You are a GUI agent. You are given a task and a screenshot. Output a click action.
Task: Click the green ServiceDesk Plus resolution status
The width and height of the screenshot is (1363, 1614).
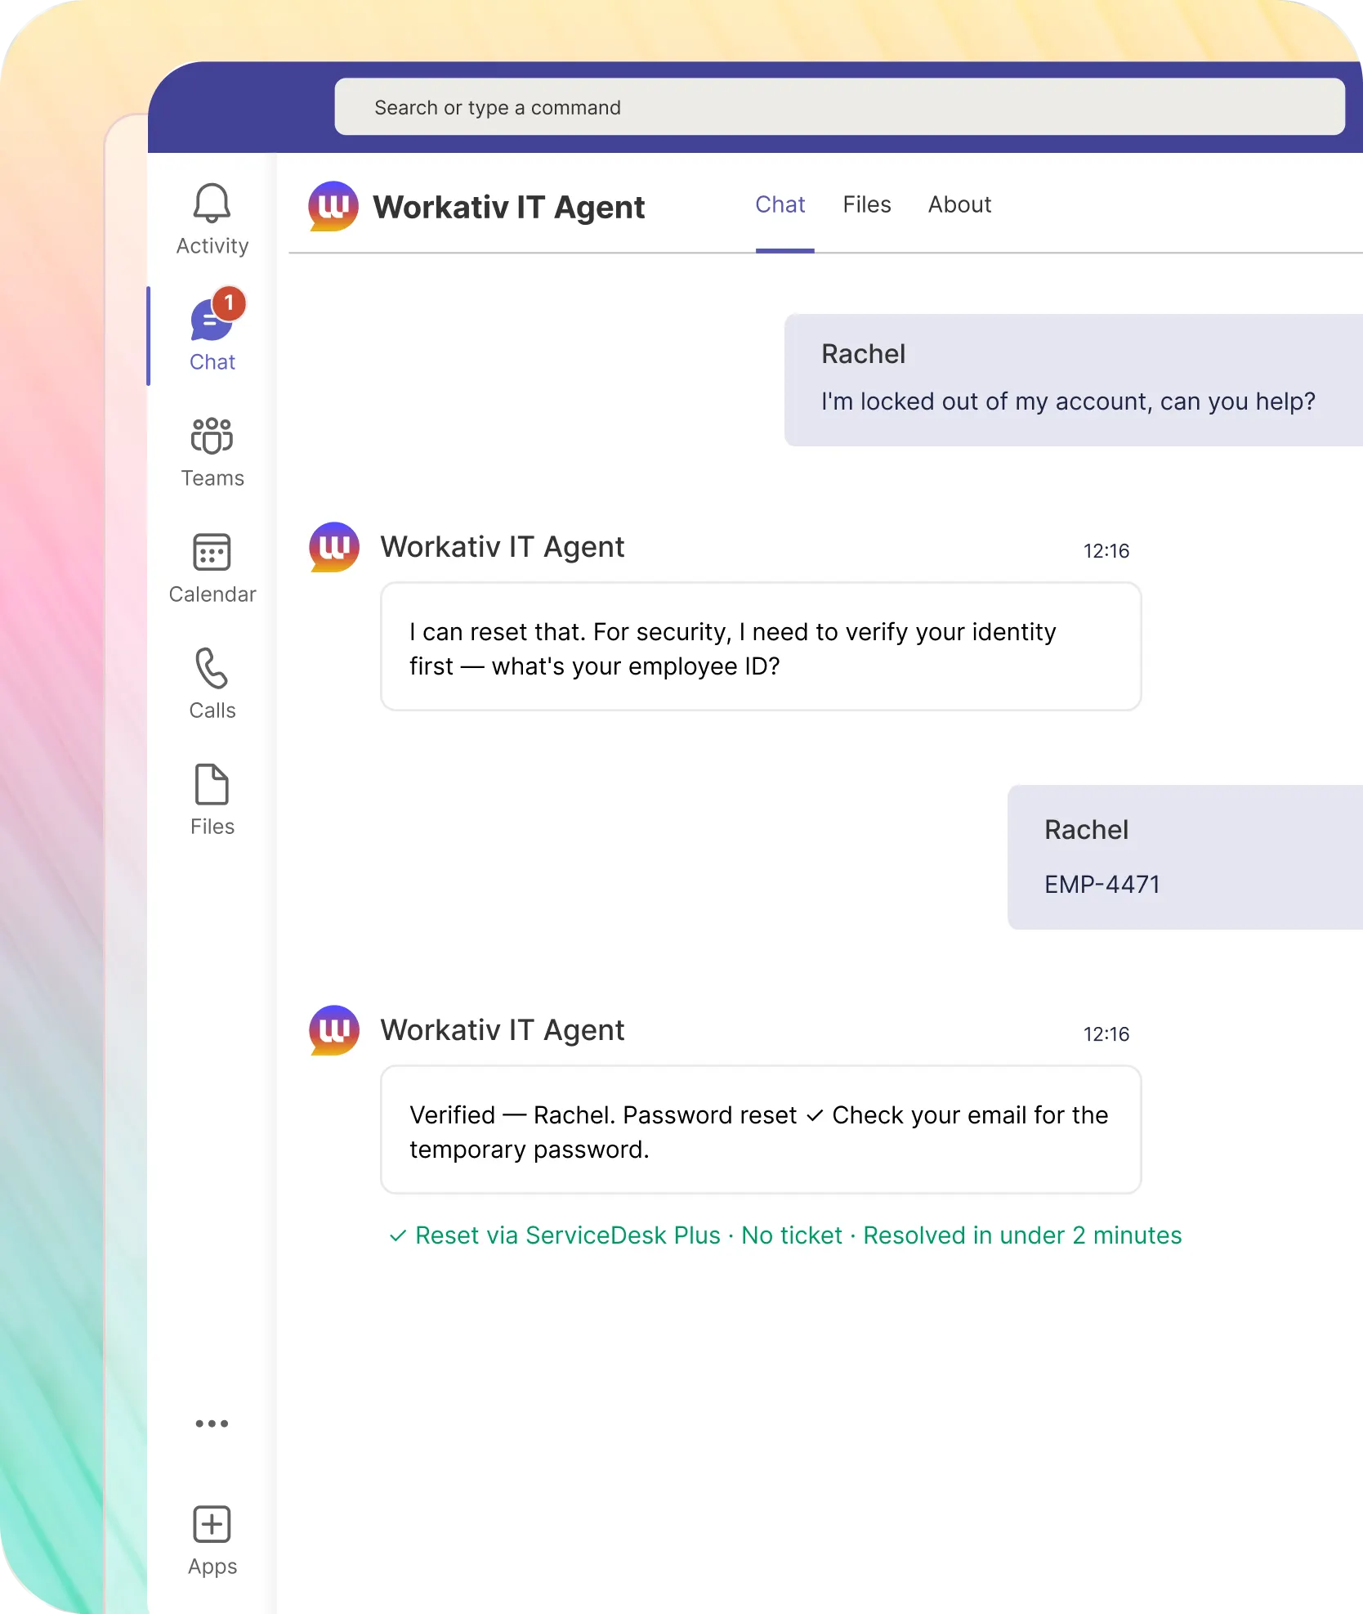tap(785, 1235)
